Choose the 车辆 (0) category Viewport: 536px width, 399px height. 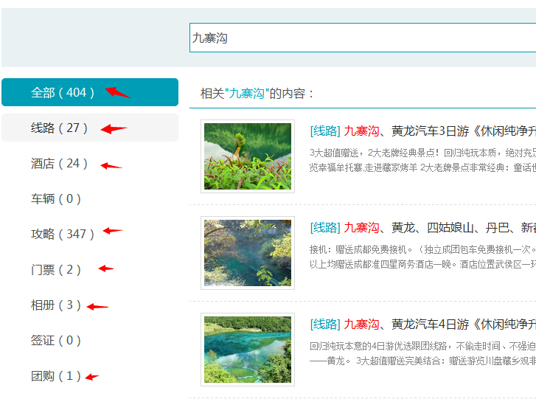[56, 199]
